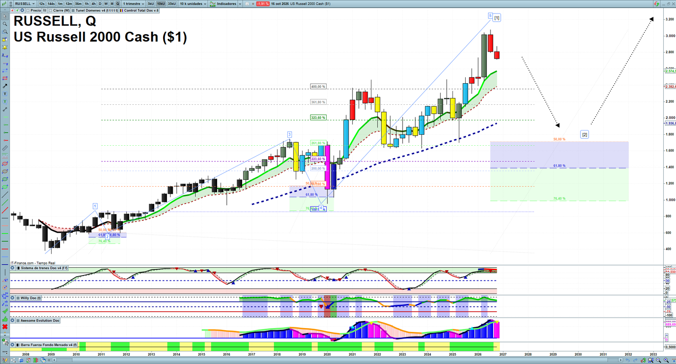Switch to the 1h timeframe
This screenshot has height=364, width=676.
87,4
